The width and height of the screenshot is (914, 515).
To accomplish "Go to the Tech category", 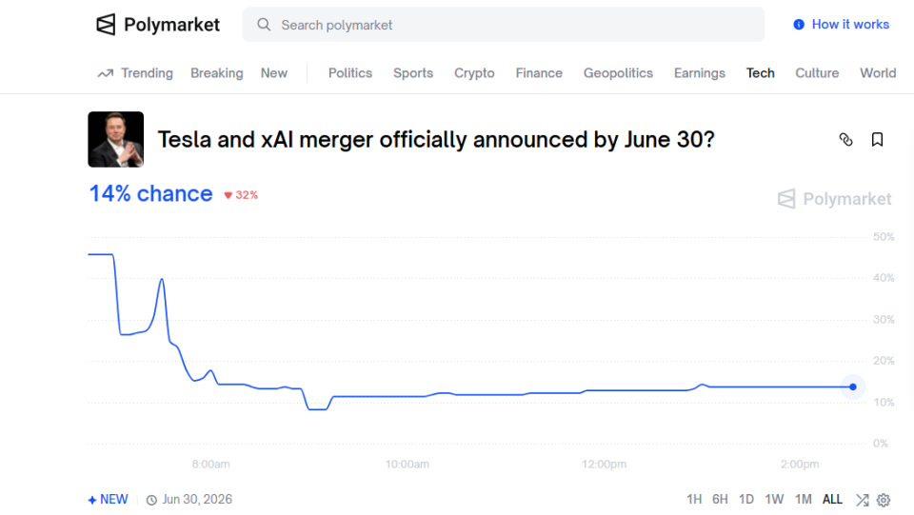I will pyautogui.click(x=760, y=73).
